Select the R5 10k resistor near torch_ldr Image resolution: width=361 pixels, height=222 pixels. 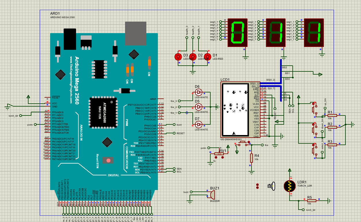[311, 201]
